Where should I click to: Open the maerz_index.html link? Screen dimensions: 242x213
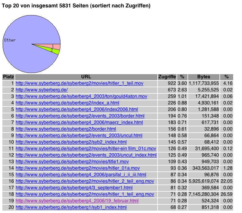pos(79,123)
